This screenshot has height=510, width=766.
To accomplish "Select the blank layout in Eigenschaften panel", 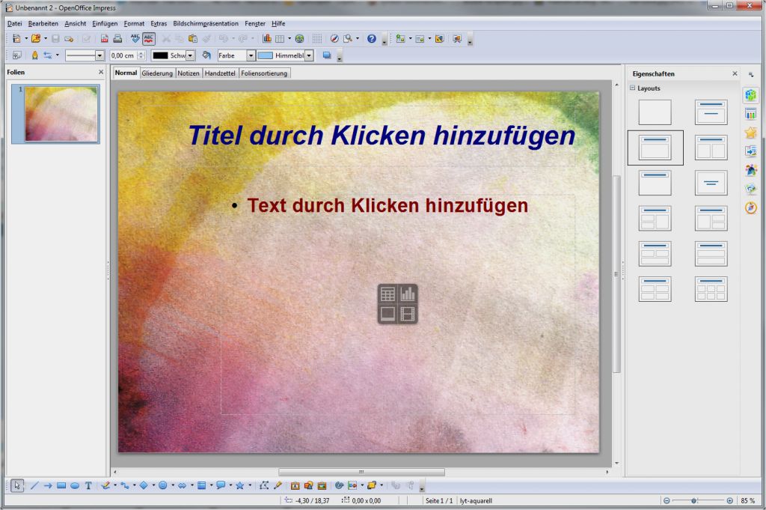I will 654,112.
